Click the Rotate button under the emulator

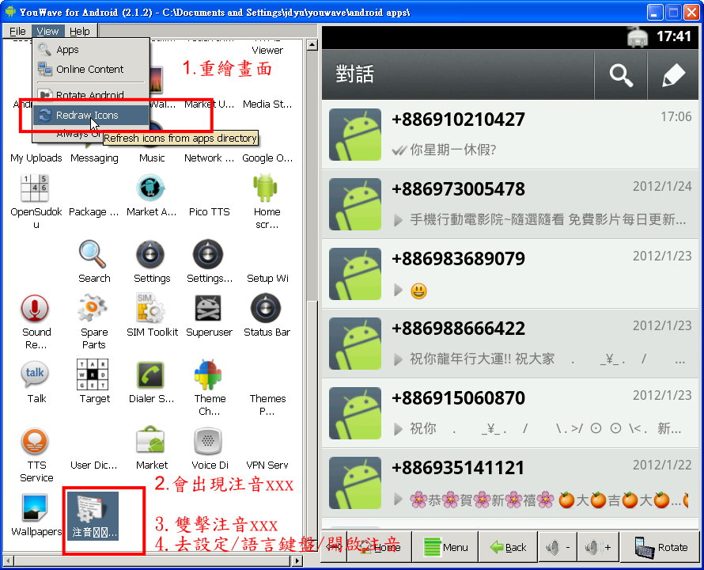(660, 547)
